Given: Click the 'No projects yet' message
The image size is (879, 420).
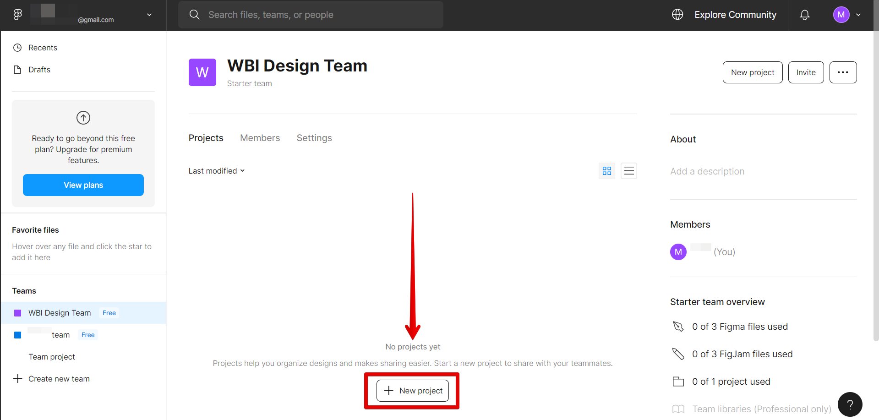Looking at the screenshot, I should pyautogui.click(x=413, y=347).
